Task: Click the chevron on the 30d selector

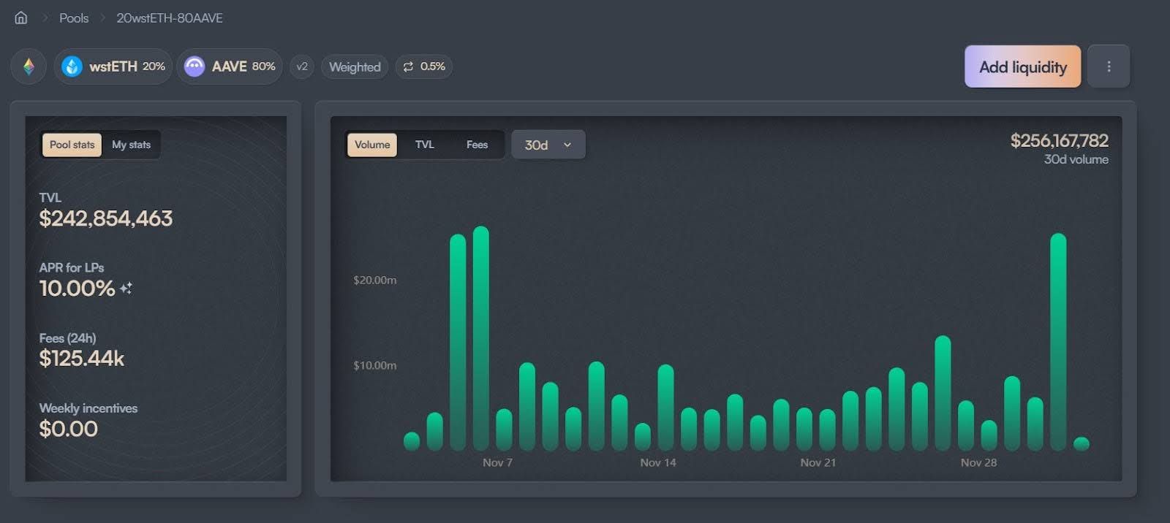Action: [567, 145]
